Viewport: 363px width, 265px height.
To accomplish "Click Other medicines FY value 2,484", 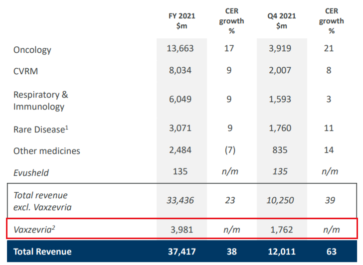I will (x=180, y=150).
